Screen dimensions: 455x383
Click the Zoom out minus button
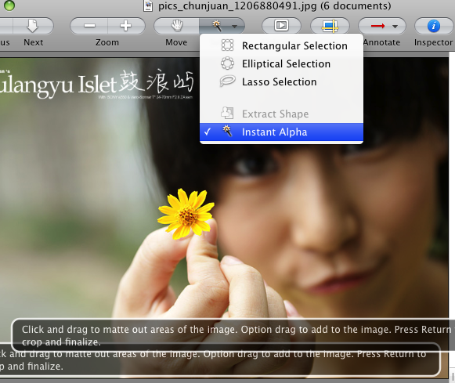click(89, 26)
